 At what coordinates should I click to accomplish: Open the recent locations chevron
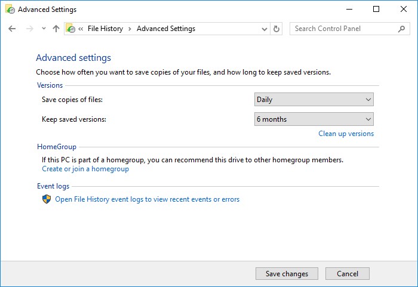point(44,28)
